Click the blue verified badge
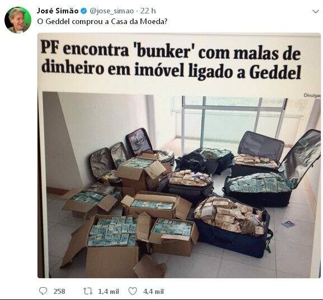 [83, 11]
